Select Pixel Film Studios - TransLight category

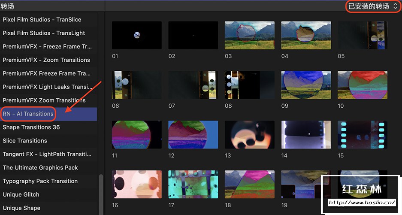pos(48,33)
